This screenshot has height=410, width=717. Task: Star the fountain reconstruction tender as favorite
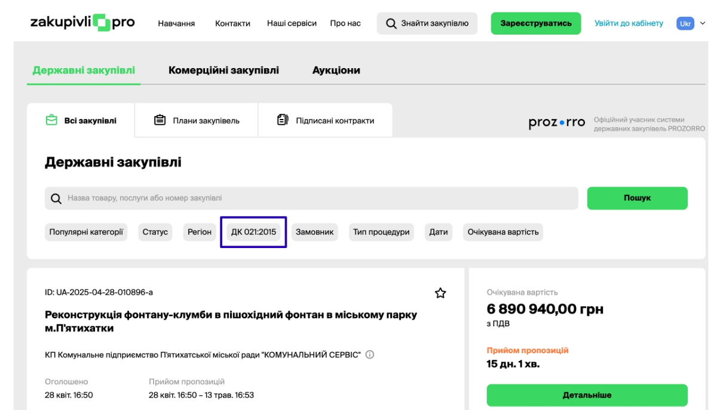point(440,293)
